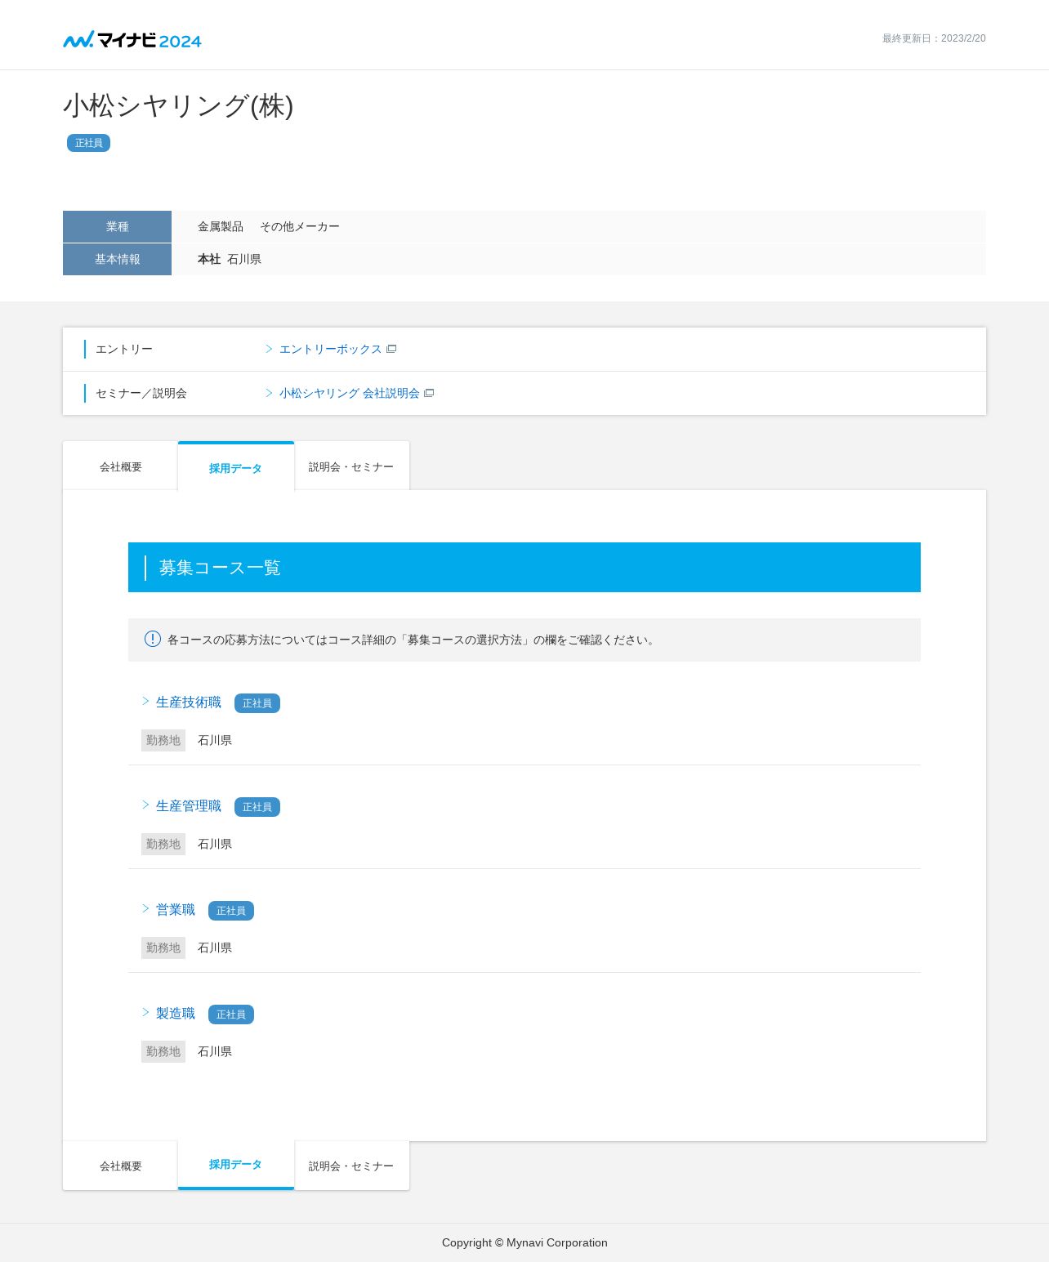
Task: Click the arrow before 製造職
Action: (x=145, y=1012)
